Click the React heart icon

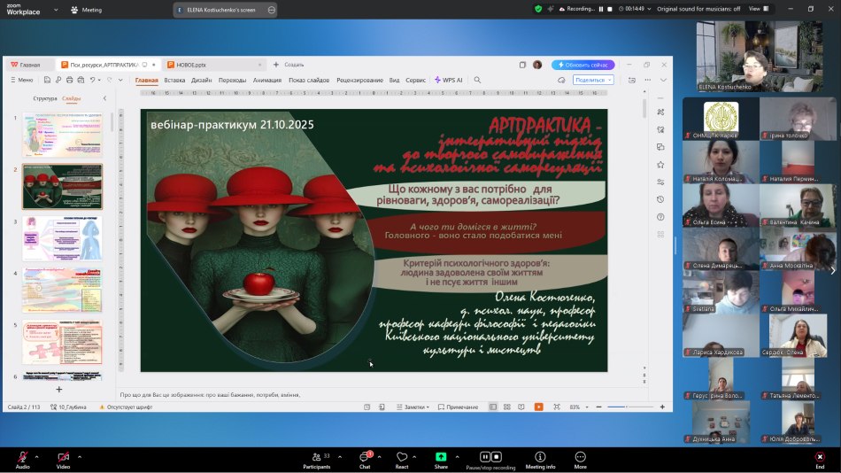402,457
